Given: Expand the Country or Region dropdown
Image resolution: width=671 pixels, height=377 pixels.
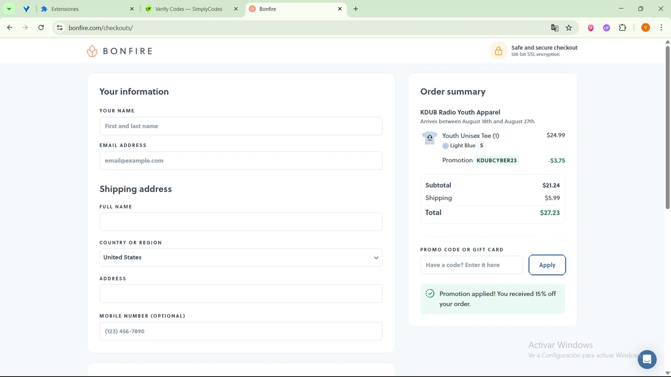Looking at the screenshot, I should [241, 257].
